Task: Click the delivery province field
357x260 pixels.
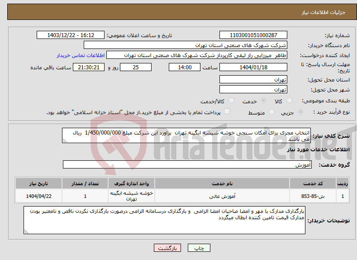Action: pyautogui.click(x=253, y=80)
